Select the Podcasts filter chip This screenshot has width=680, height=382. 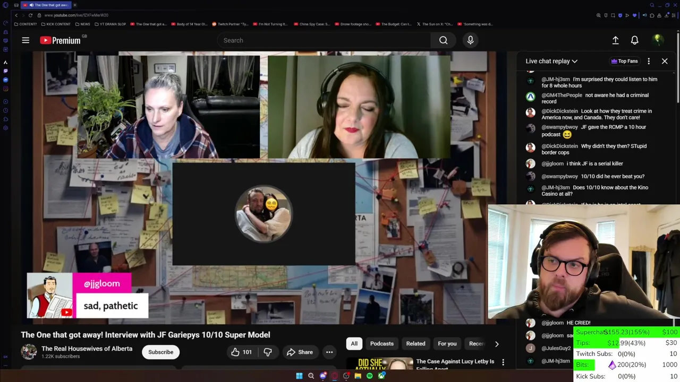click(382, 343)
